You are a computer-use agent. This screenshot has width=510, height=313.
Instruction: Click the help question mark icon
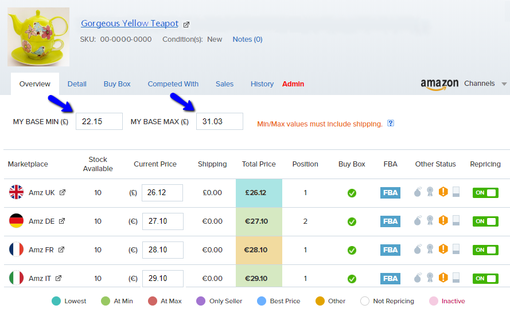391,123
